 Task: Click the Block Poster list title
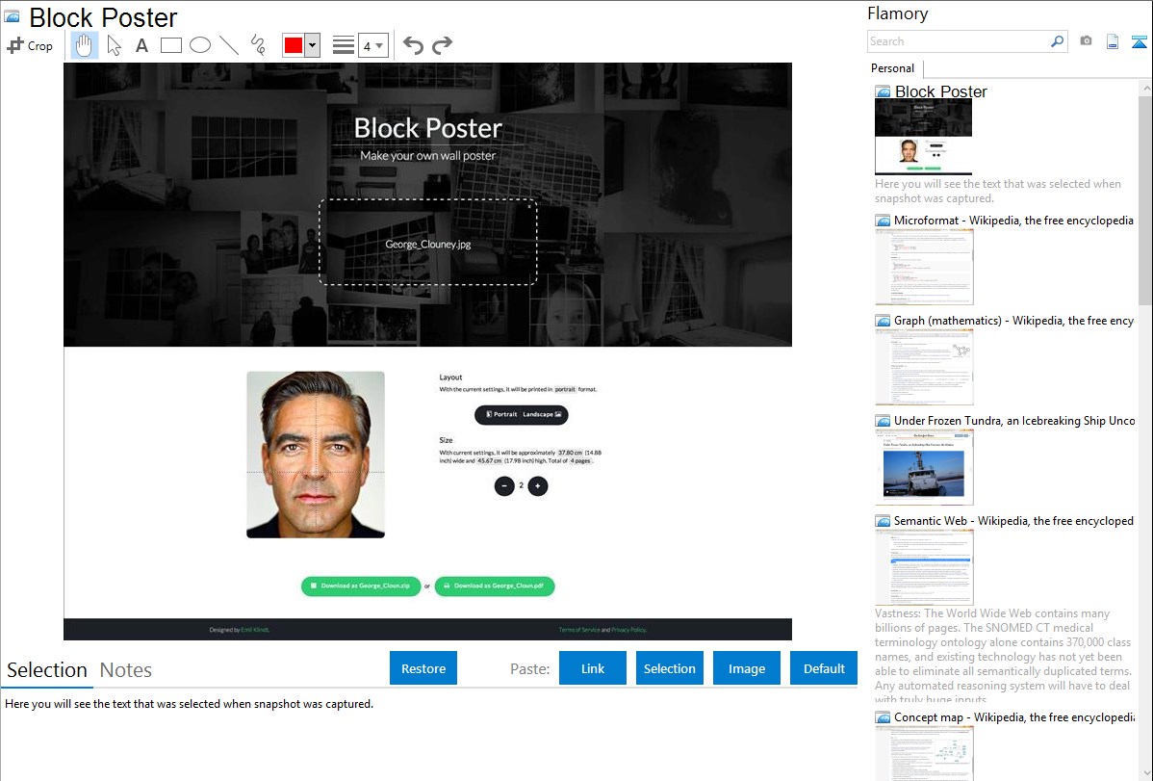[x=940, y=91]
